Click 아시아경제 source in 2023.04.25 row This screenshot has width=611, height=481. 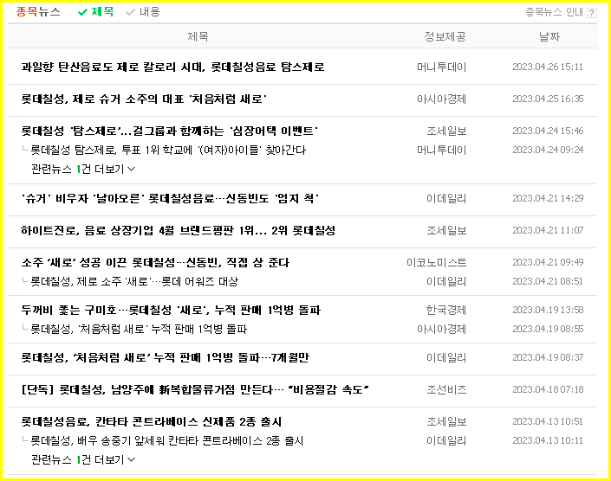tap(441, 99)
